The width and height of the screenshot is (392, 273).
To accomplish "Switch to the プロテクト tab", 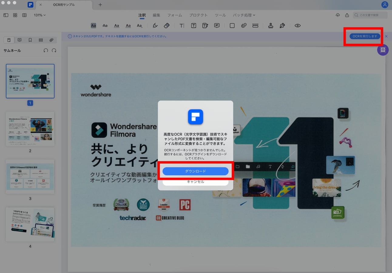I will point(198,15).
